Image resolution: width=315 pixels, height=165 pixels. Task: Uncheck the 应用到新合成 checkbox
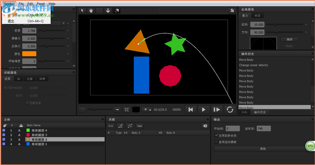coord(216,135)
